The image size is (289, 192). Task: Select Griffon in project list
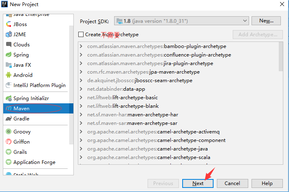tap(36, 142)
